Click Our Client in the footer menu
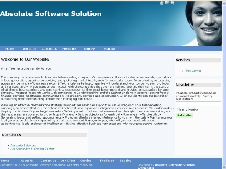This screenshot has height=169, width=226. [x=68, y=161]
